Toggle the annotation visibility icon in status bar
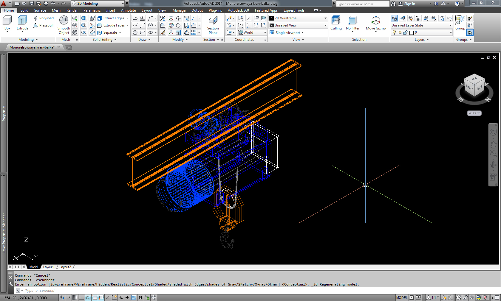501x301 pixels. tap(444, 297)
